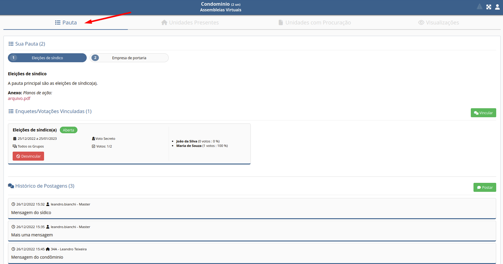Click the document icon for Unidades com Procuração

pyautogui.click(x=280, y=22)
